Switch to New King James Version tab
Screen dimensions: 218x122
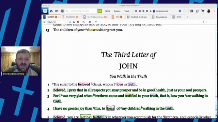(95, 17)
